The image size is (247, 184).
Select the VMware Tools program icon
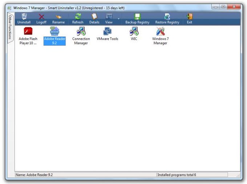click(108, 31)
